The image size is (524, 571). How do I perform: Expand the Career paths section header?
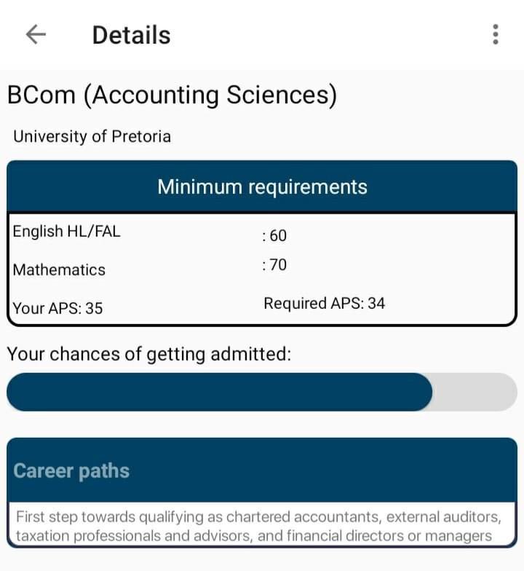262,470
